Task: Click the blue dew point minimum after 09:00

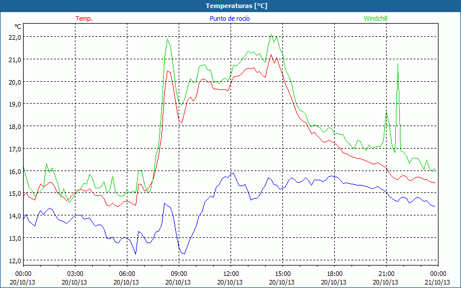Action: pyautogui.click(x=183, y=253)
